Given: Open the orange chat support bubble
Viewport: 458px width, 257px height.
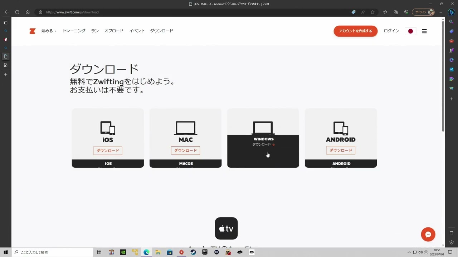Looking at the screenshot, I should click(x=428, y=235).
